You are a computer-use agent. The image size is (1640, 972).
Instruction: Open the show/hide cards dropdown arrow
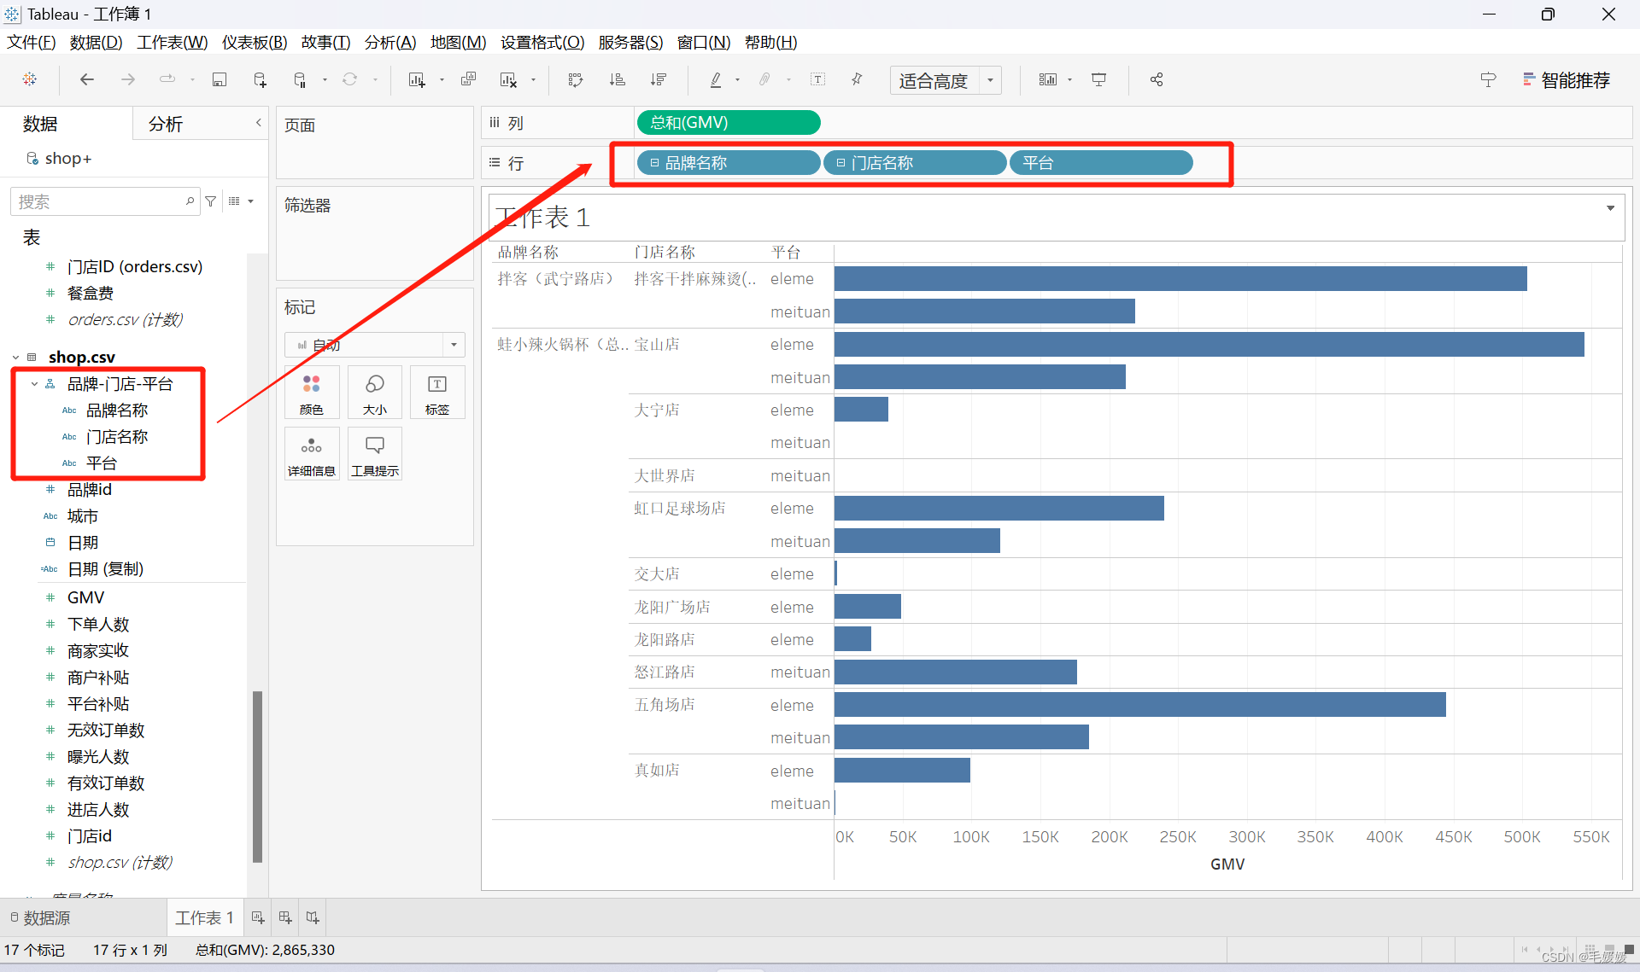1069,80
